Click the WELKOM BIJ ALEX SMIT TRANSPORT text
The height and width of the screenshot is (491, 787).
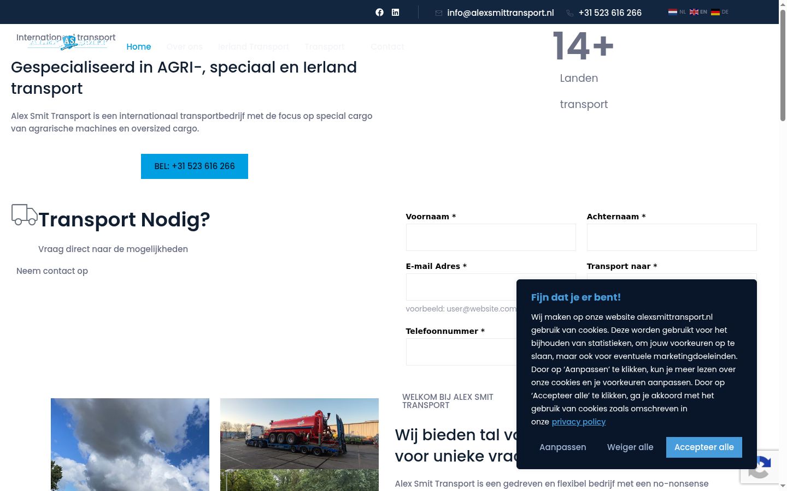448,401
